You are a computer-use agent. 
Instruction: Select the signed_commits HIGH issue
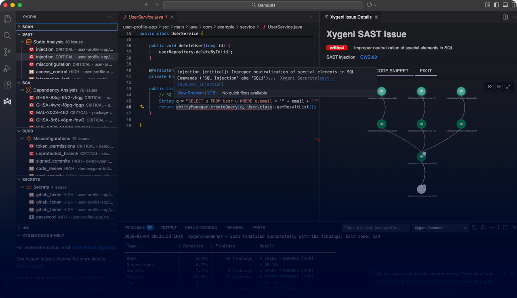tap(67, 161)
